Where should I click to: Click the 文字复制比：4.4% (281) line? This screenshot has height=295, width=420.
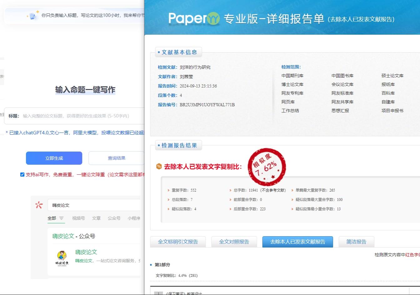(177, 275)
